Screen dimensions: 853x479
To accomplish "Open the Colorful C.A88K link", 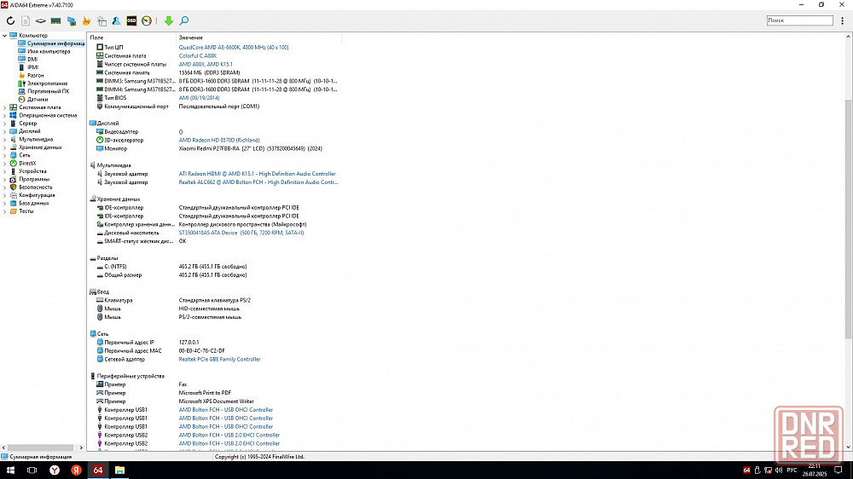I will (x=198, y=55).
